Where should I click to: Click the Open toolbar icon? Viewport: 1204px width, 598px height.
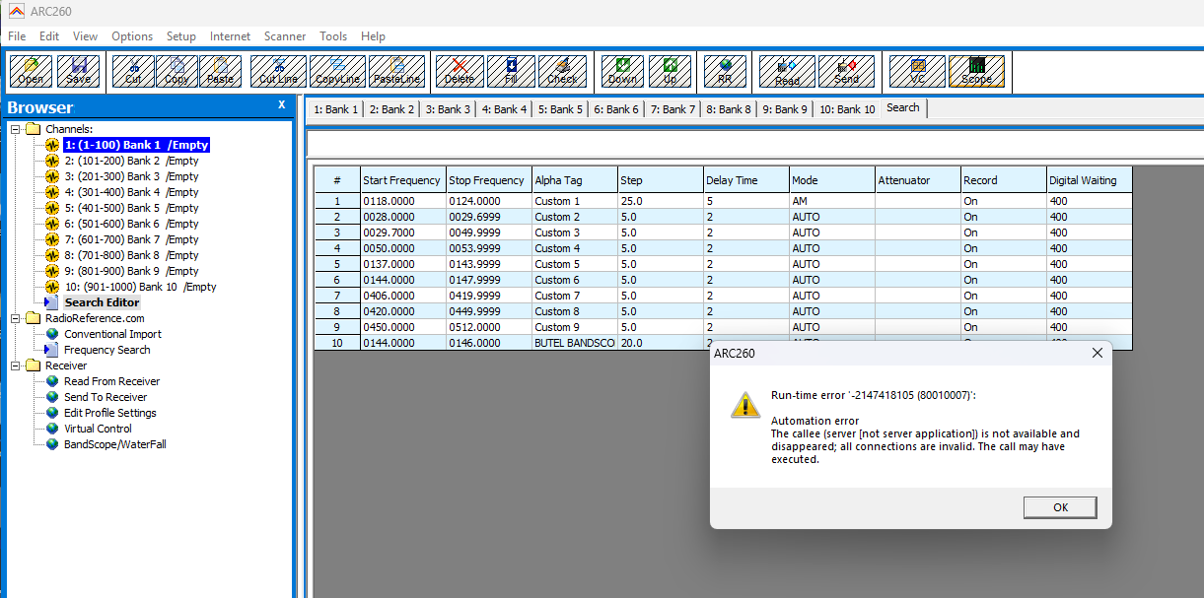click(31, 71)
